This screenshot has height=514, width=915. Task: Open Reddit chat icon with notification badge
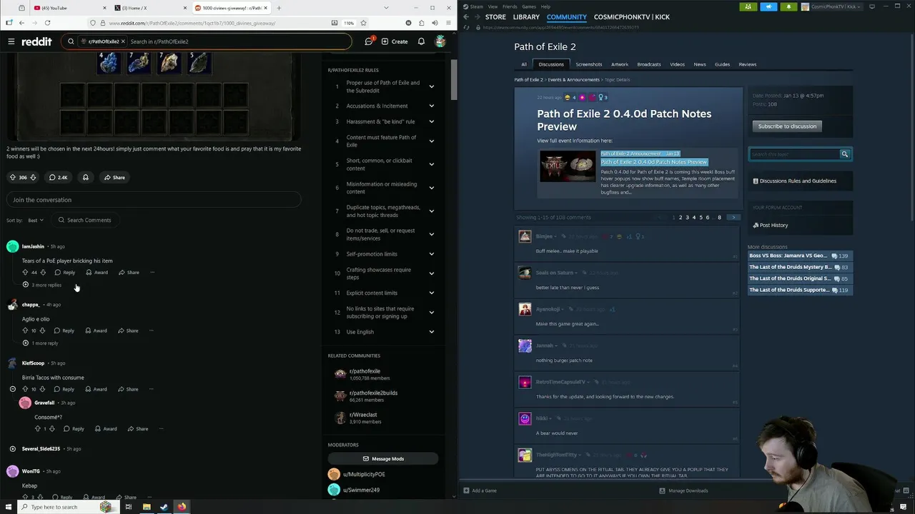point(369,41)
